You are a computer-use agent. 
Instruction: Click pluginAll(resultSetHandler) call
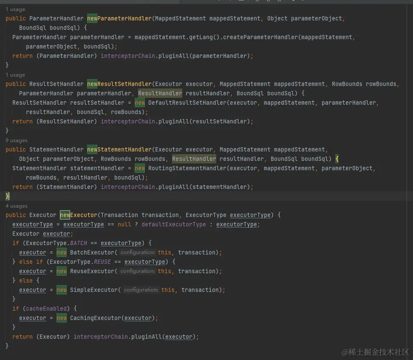click(204, 121)
